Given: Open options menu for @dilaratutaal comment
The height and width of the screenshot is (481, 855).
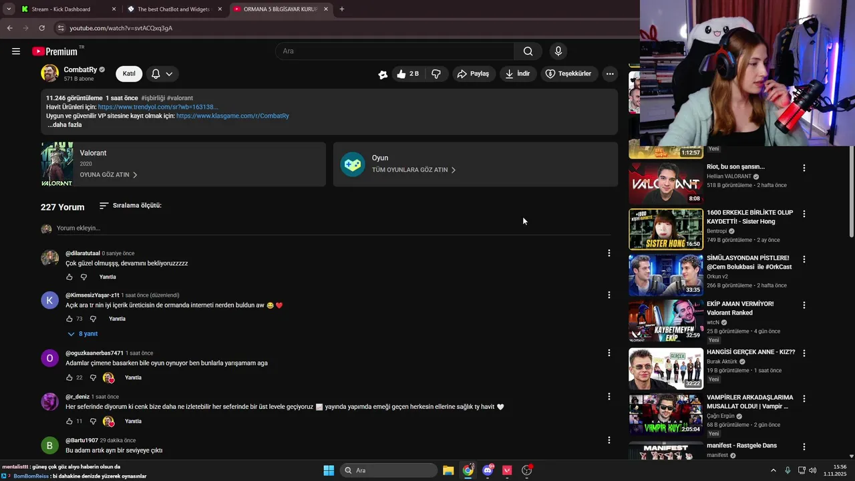Looking at the screenshot, I should [x=609, y=253].
